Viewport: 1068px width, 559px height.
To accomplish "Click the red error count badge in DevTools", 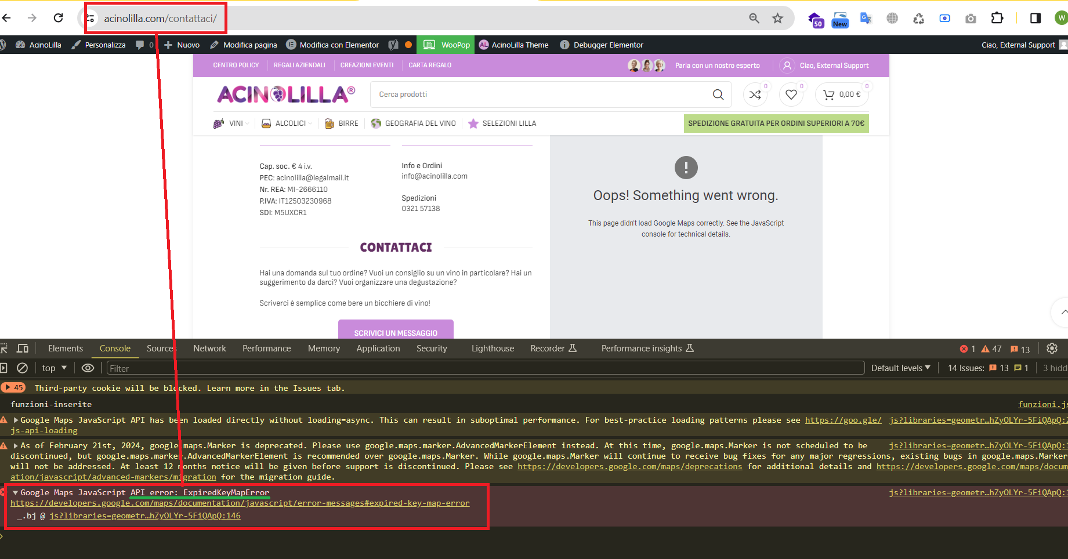I will click(x=968, y=349).
